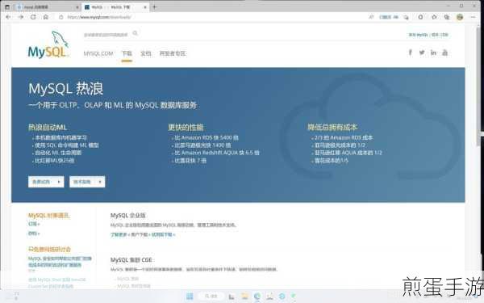The width and height of the screenshot is (484, 303).
Task: Open the MySQL Facebook icon
Action: [x=411, y=53]
